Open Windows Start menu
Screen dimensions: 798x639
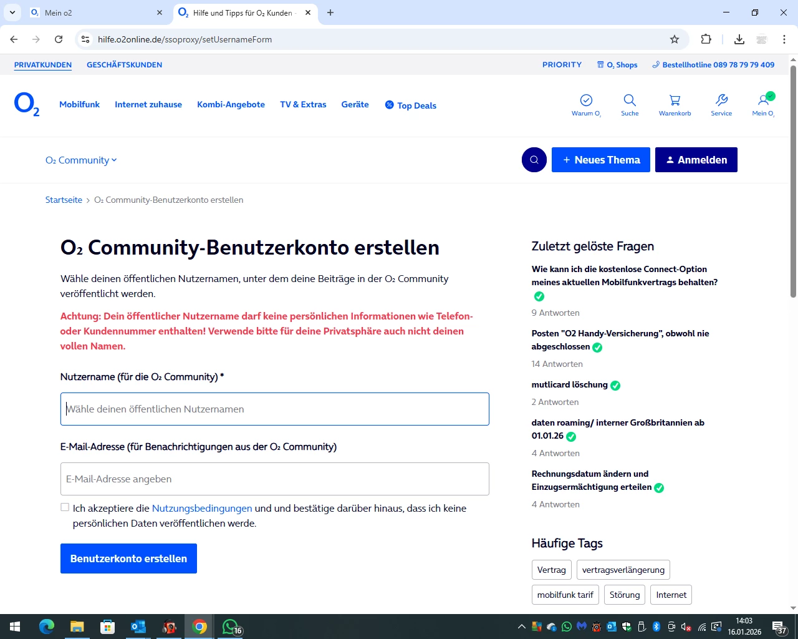point(15,627)
